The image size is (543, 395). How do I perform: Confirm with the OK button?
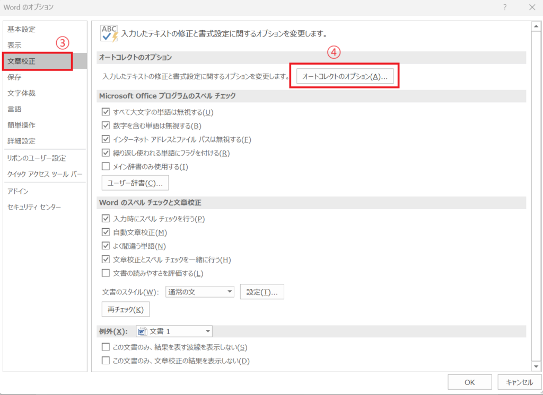pyautogui.click(x=470, y=382)
